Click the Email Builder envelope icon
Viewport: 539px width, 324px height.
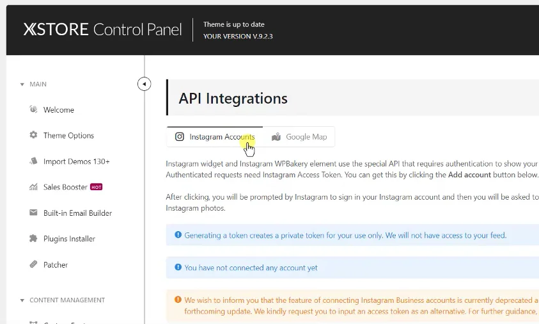point(33,213)
